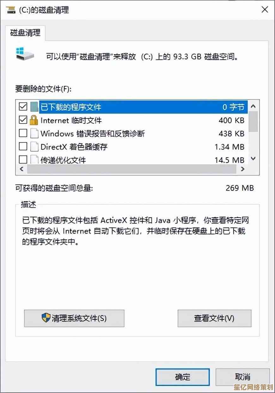275x393 pixels.
Task: Click the horizontal scroll right arrow
Action: [x=243, y=169]
